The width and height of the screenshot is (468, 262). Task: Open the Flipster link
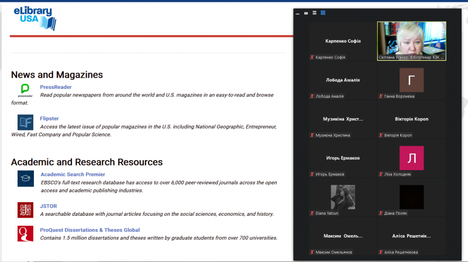[49, 119]
